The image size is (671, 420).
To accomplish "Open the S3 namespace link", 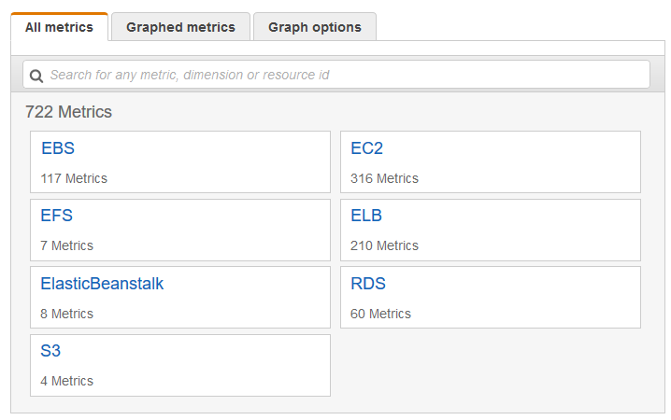I will 50,351.
